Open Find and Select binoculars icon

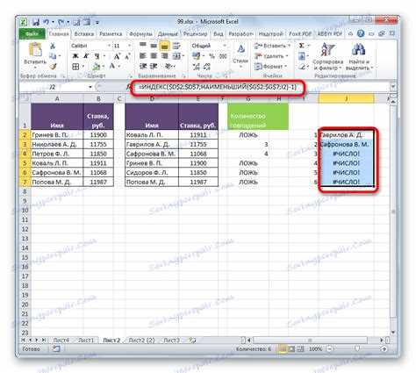pyautogui.click(x=359, y=56)
